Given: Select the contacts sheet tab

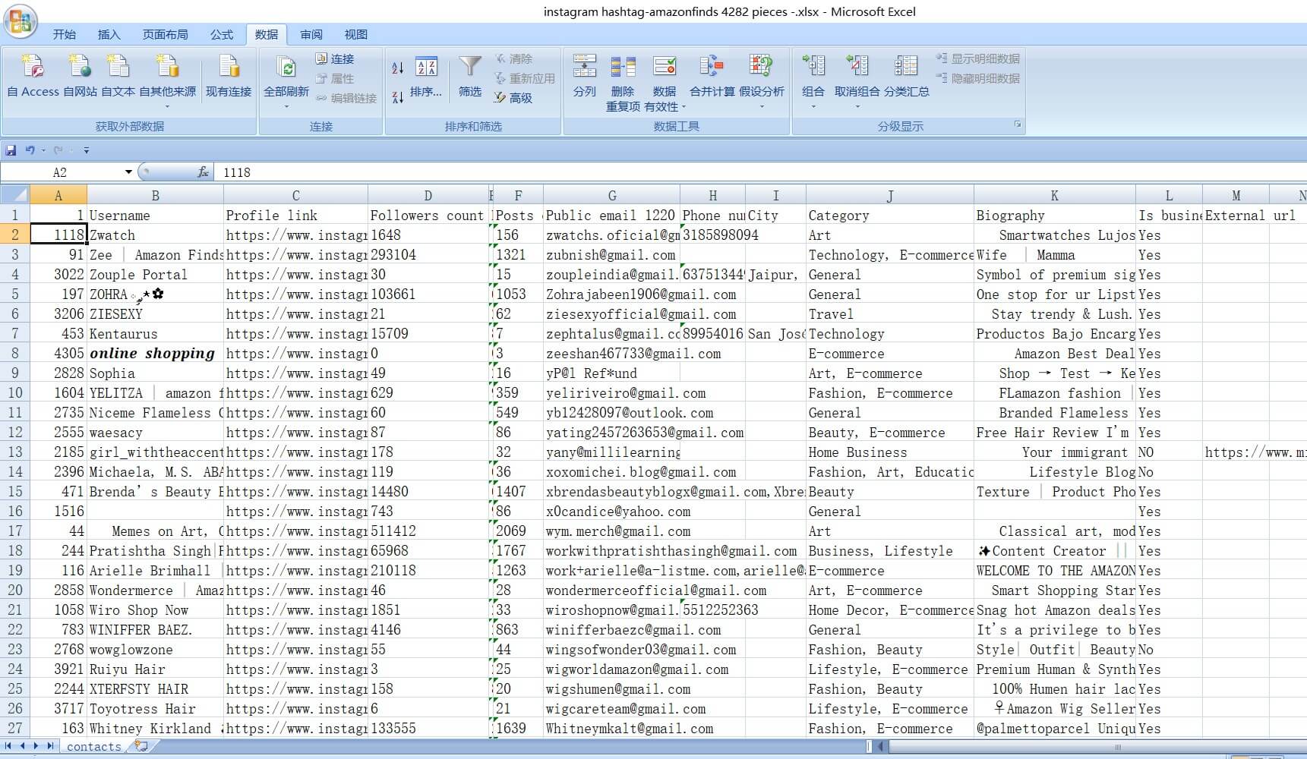Looking at the screenshot, I should click(x=93, y=747).
